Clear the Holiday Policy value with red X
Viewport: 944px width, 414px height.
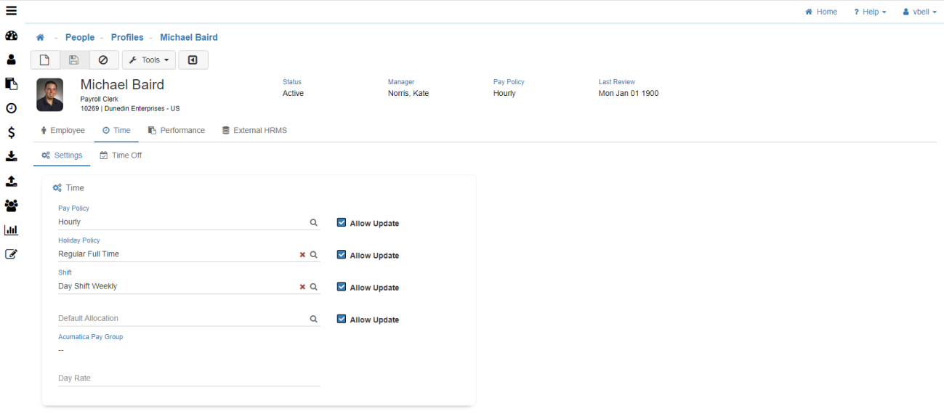click(302, 255)
